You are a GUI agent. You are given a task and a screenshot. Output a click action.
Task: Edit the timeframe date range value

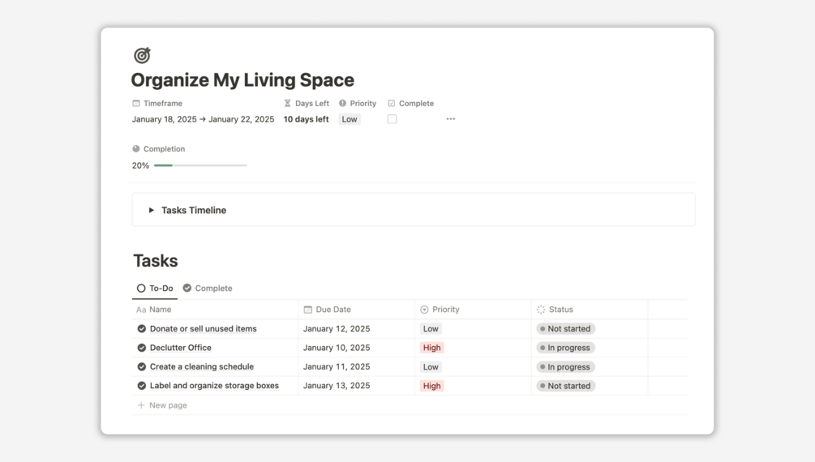[x=203, y=119]
